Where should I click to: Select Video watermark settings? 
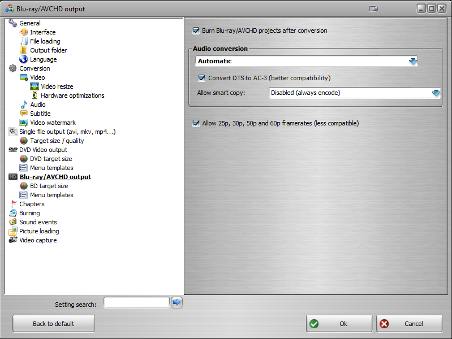(53, 123)
